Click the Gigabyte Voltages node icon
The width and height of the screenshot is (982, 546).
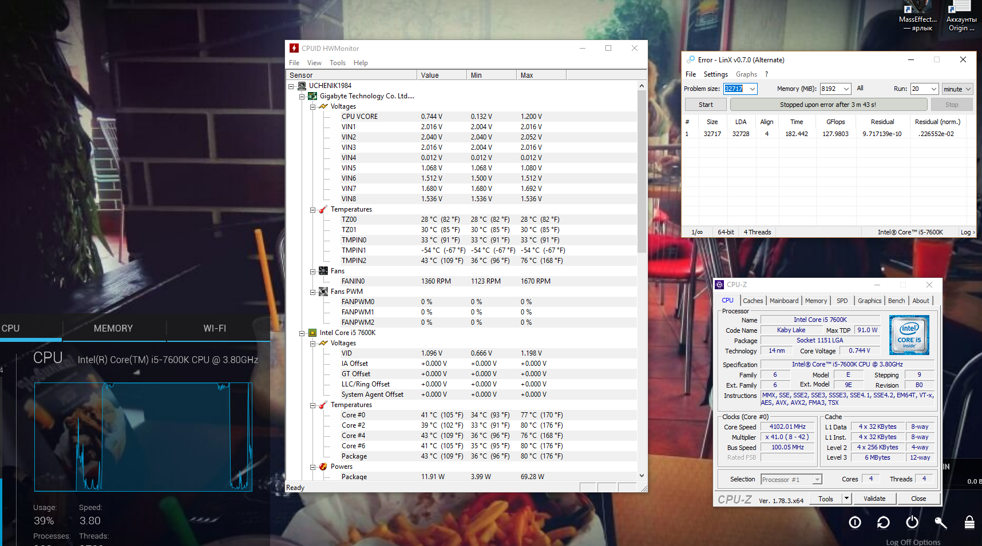coord(323,106)
